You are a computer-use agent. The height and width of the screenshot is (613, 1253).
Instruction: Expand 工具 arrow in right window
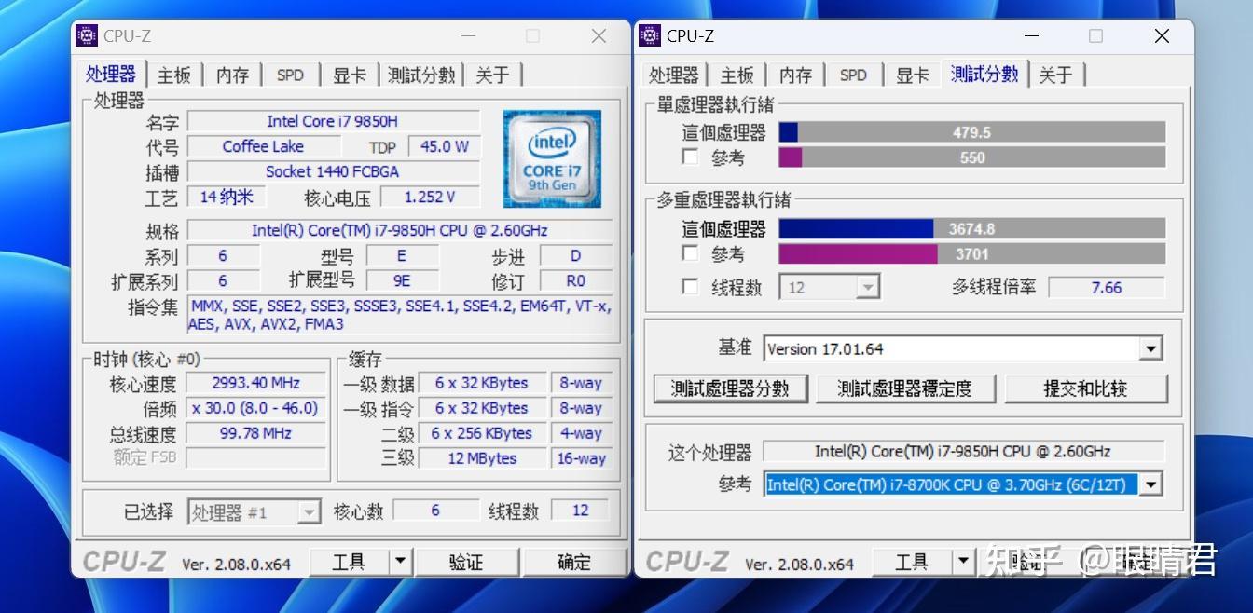[963, 562]
